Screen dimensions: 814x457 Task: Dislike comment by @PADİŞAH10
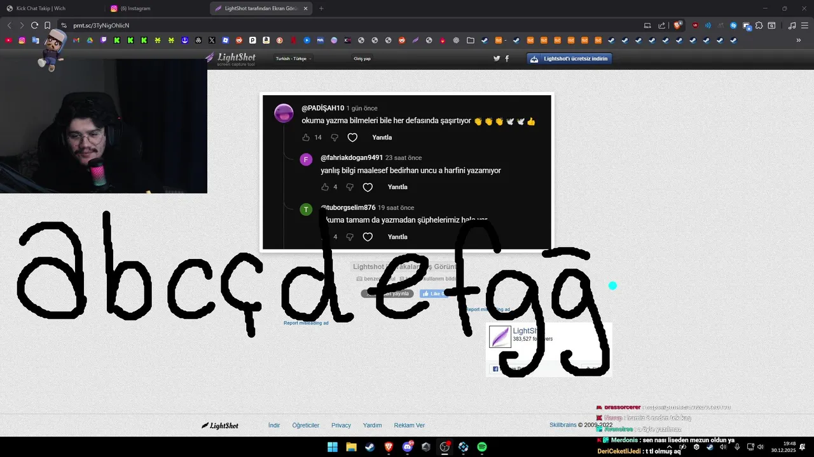coord(335,138)
